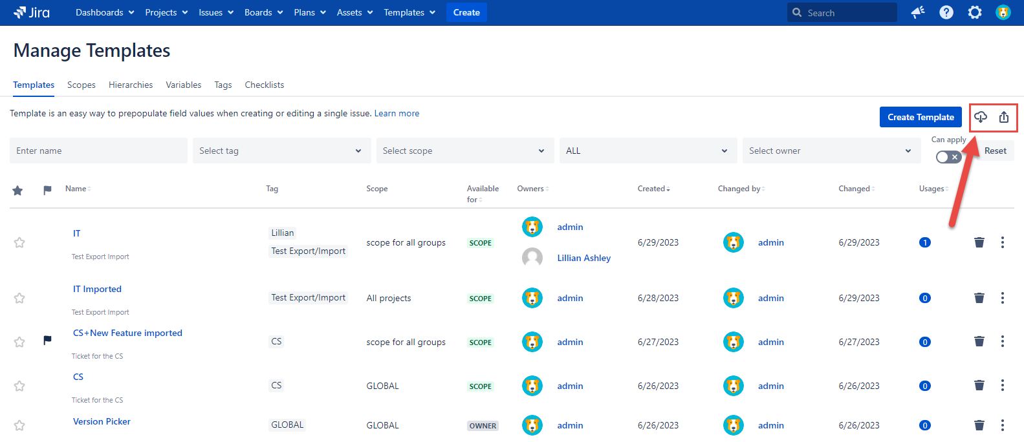Star the IT Imported template

point(19,298)
